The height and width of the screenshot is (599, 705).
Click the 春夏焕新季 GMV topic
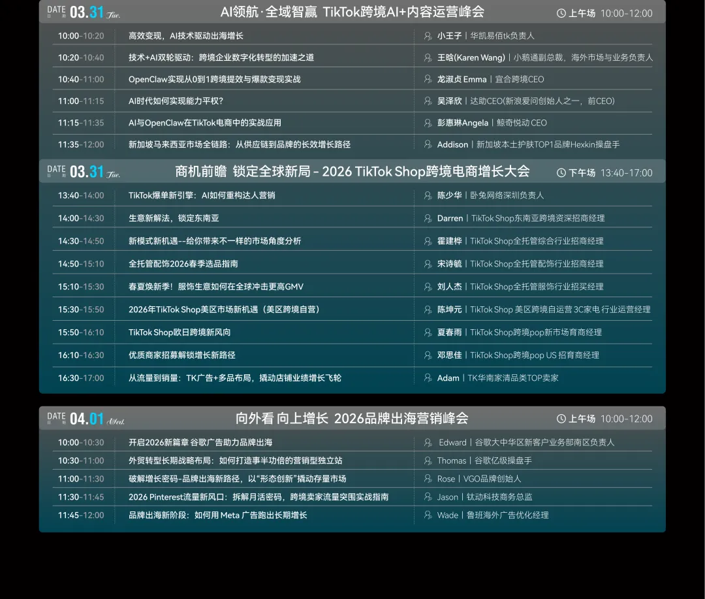[x=216, y=287]
